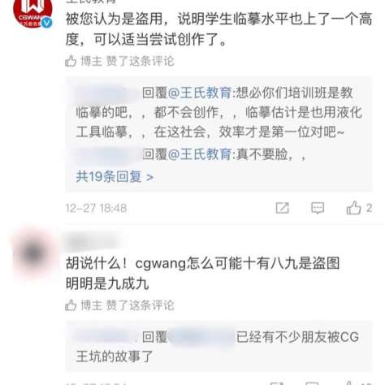The image size is (385, 385).
Task: Expand the 共19条回复 replies link
Action: pos(115,176)
